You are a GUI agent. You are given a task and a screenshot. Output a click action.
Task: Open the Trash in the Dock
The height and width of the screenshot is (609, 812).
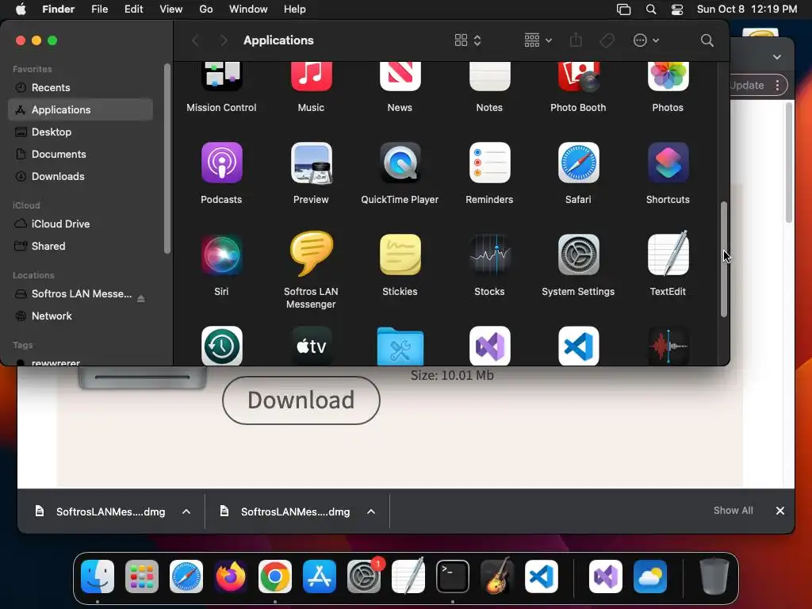tap(714, 576)
